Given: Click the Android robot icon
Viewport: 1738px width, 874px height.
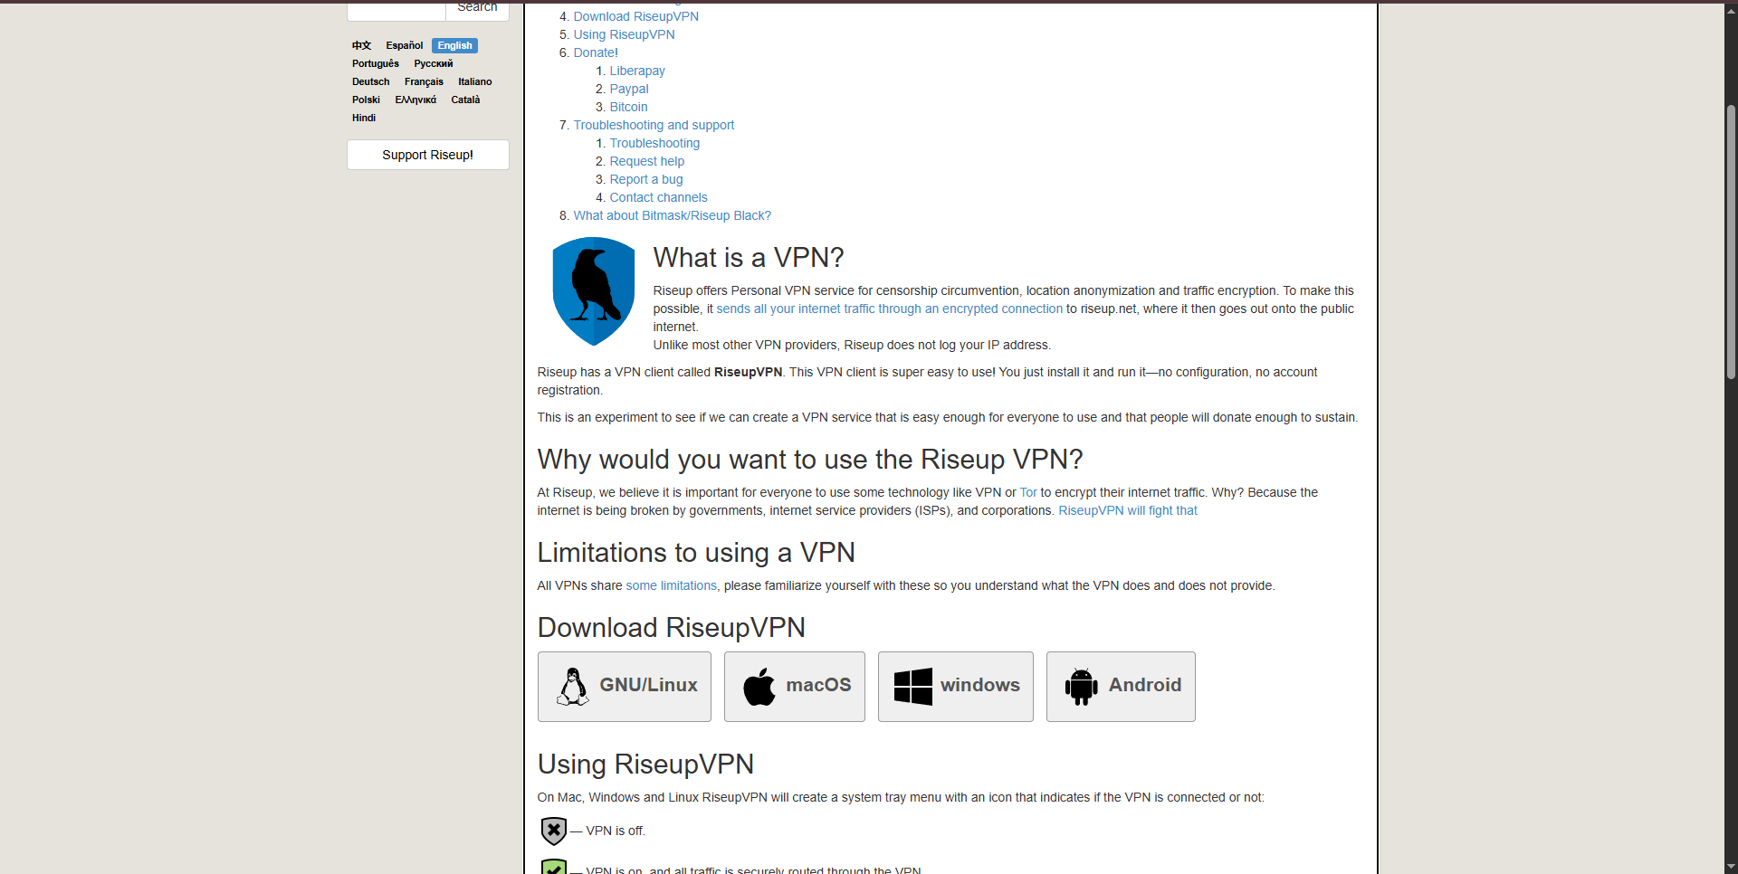Looking at the screenshot, I should point(1081,687).
